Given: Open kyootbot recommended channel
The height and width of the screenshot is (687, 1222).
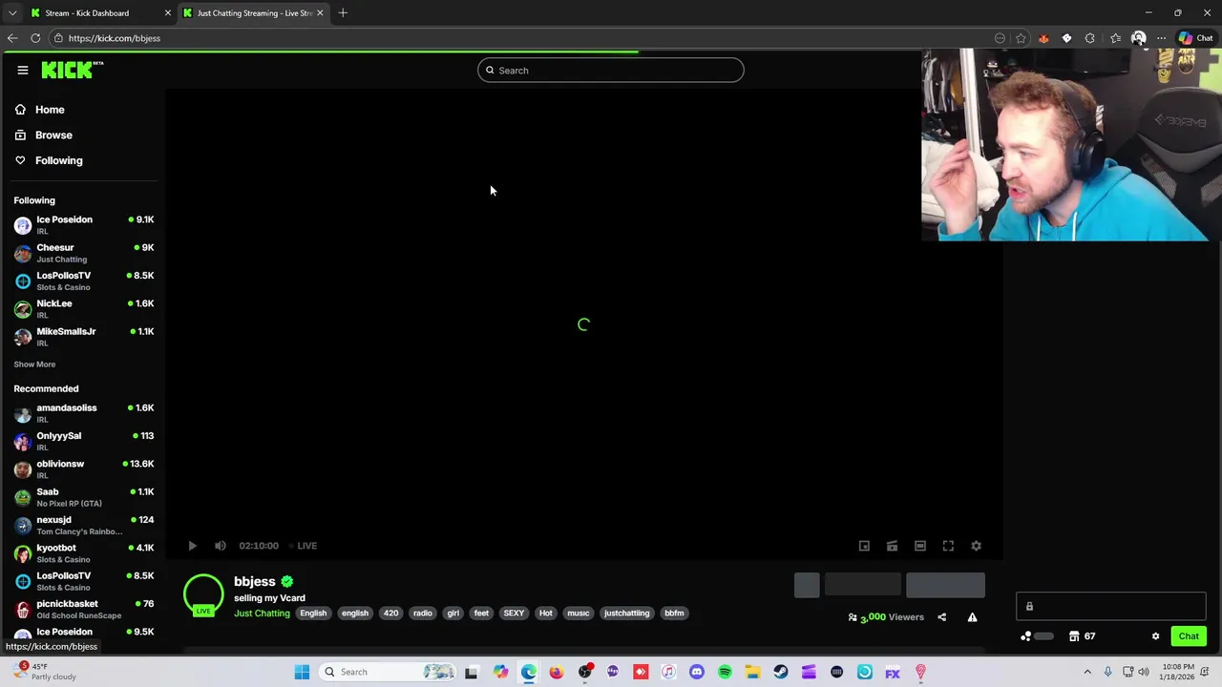Looking at the screenshot, I should click(x=84, y=553).
